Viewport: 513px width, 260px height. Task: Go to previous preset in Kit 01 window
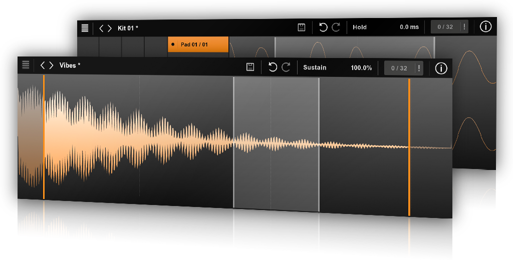click(101, 28)
